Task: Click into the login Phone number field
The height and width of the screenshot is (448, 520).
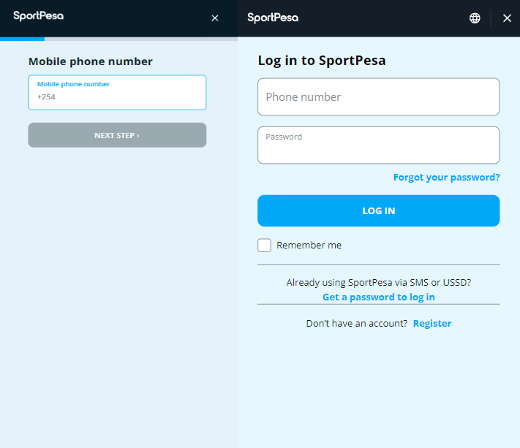Action: click(378, 97)
